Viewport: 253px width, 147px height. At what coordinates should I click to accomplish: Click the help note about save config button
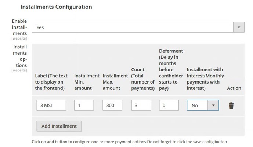point(129,142)
